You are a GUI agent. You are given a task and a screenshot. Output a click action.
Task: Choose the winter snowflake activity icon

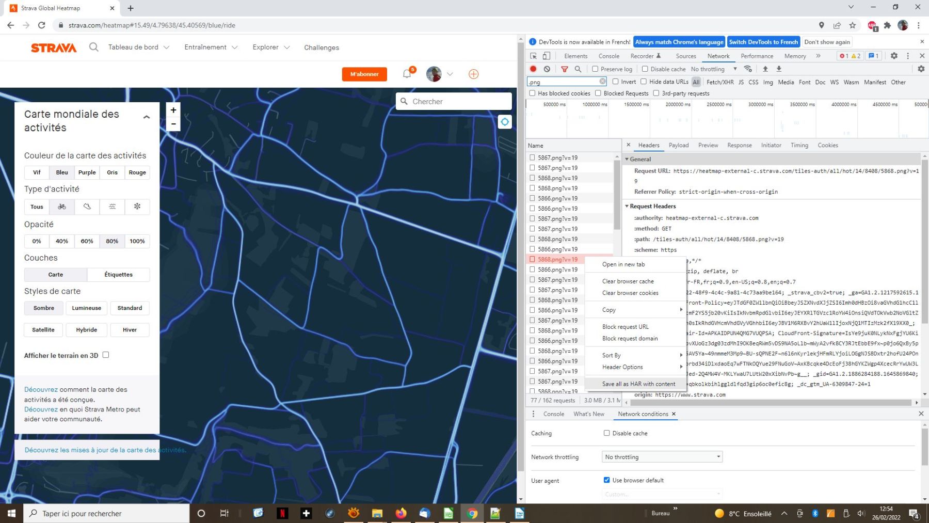pyautogui.click(x=137, y=207)
